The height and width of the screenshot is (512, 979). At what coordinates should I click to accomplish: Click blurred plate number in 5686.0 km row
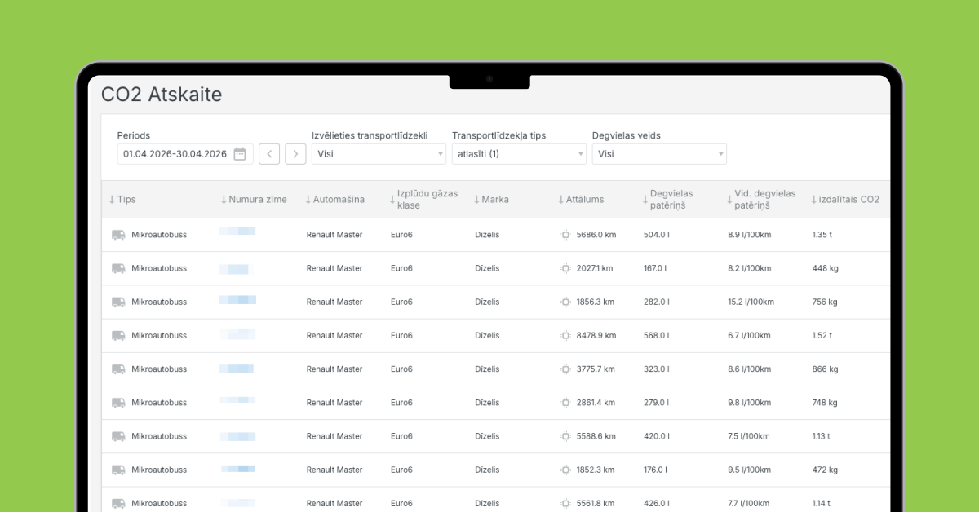[x=237, y=232]
